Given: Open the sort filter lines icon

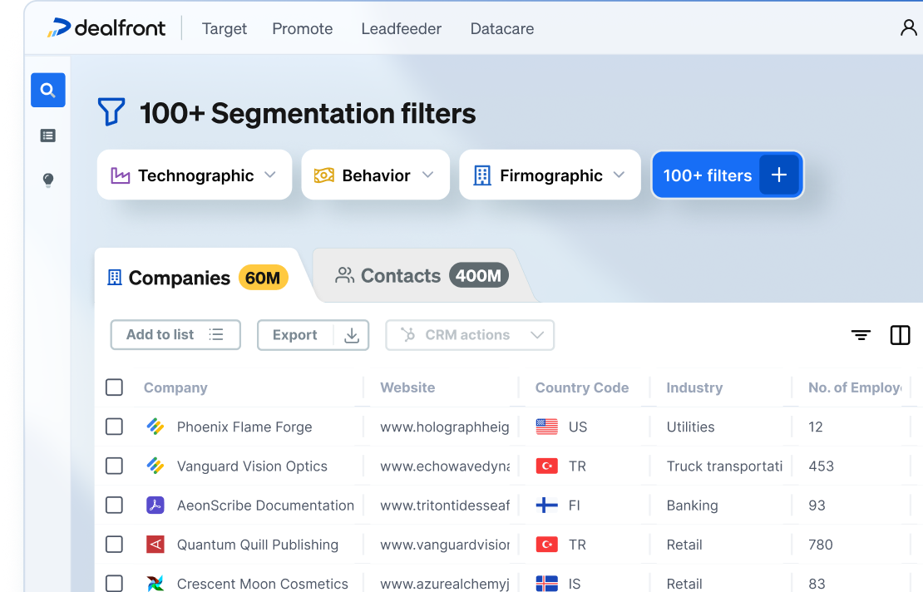Looking at the screenshot, I should (x=861, y=335).
